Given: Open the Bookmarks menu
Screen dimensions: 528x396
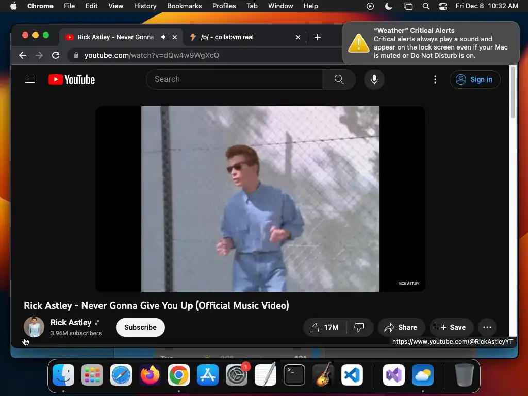Looking at the screenshot, I should pyautogui.click(x=184, y=6).
